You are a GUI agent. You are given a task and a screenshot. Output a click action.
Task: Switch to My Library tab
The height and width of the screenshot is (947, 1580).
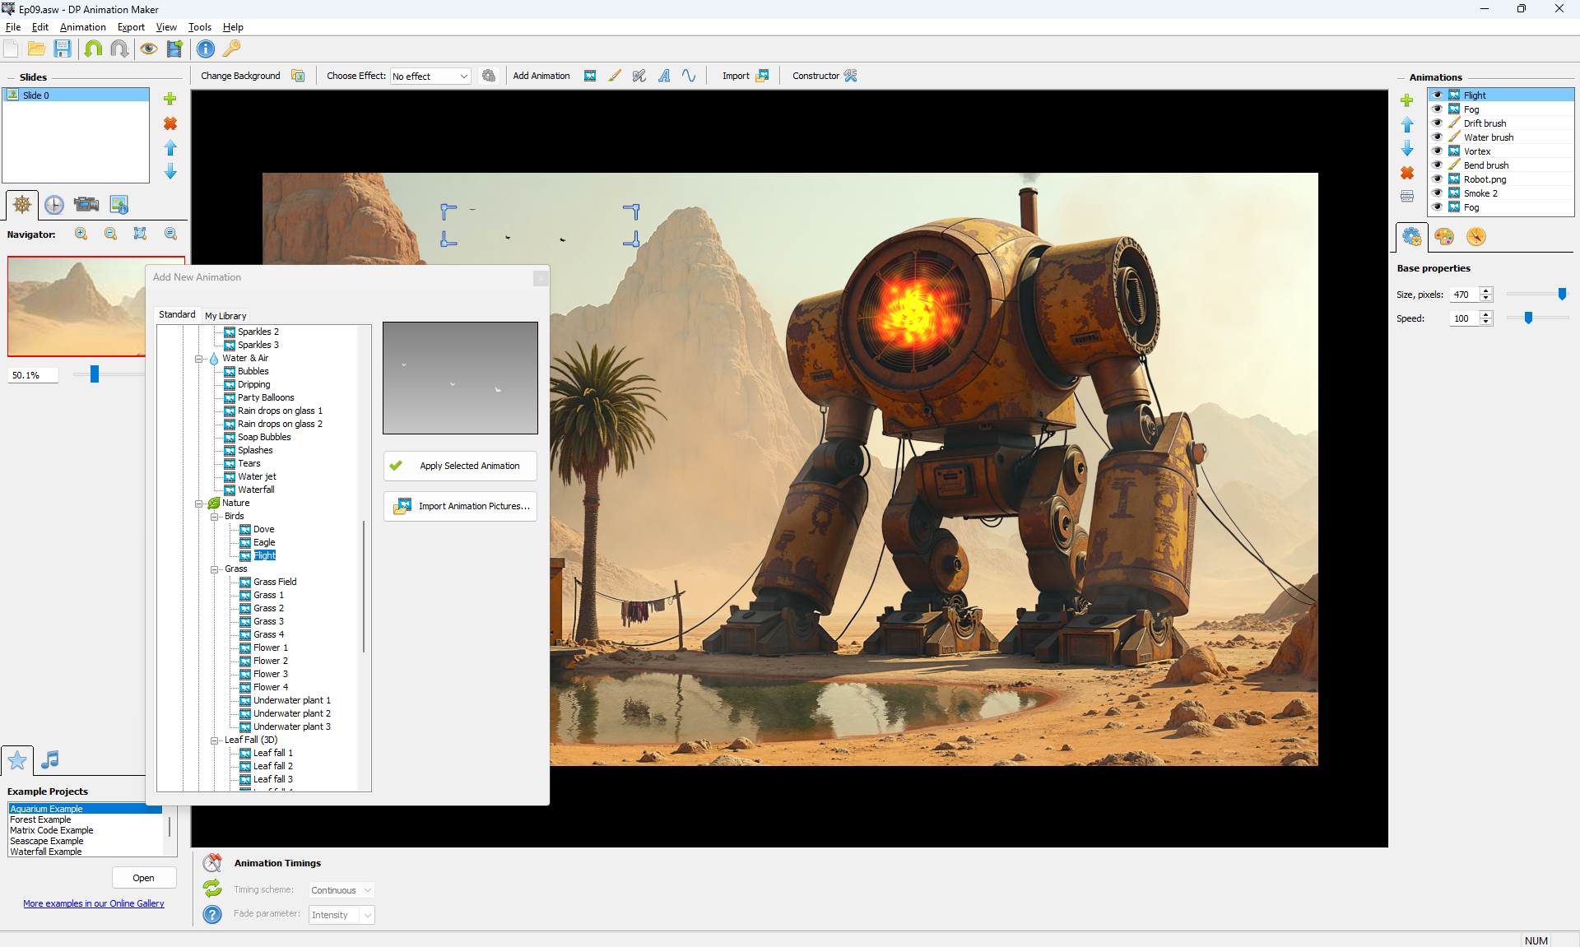[x=225, y=316]
